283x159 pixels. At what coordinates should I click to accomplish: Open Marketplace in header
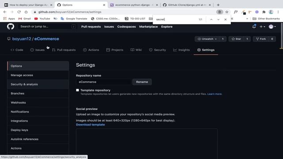(x=149, y=26)
